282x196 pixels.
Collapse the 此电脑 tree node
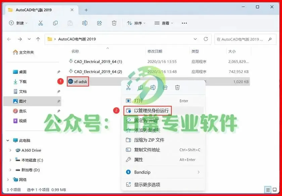[8, 140]
